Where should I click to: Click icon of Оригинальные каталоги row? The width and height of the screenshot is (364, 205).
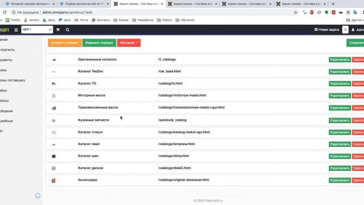point(53,60)
